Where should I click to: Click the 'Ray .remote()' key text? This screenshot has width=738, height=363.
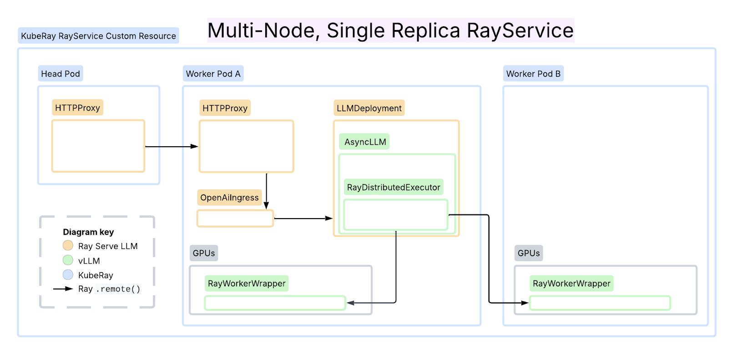click(109, 289)
